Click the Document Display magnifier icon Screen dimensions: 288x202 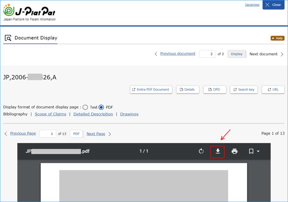point(8,38)
